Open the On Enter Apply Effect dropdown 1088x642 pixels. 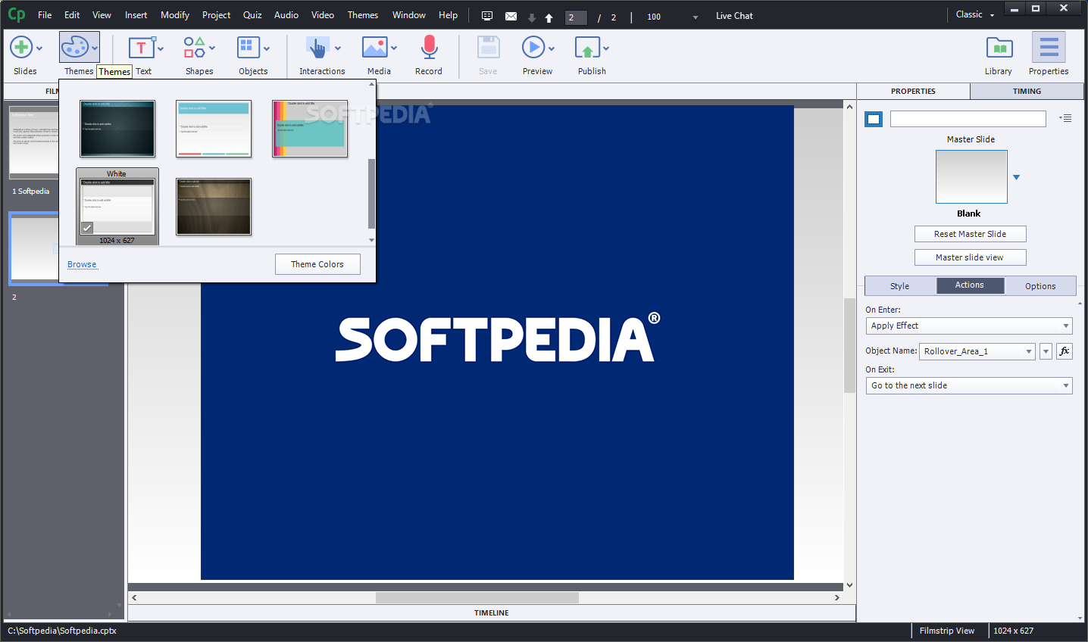969,326
